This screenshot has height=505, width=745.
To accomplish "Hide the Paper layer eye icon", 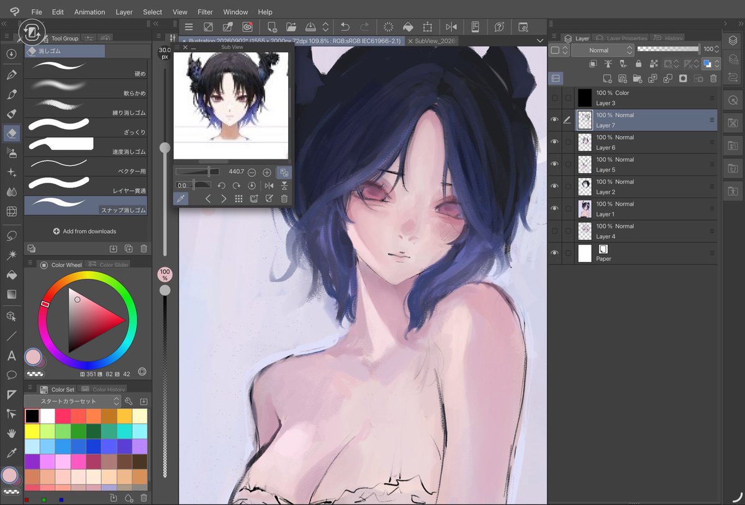I will click(555, 253).
